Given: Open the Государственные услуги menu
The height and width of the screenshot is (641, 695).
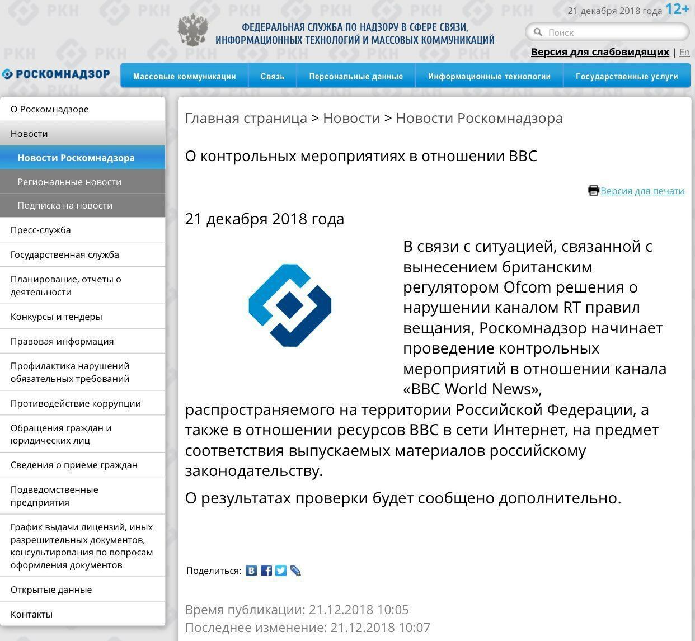Looking at the screenshot, I should 627,76.
